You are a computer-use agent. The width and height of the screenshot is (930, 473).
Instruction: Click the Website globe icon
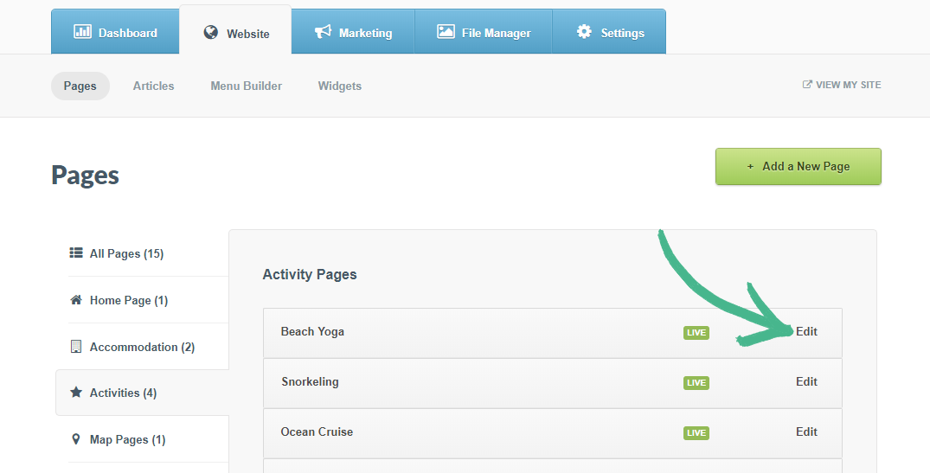(211, 33)
